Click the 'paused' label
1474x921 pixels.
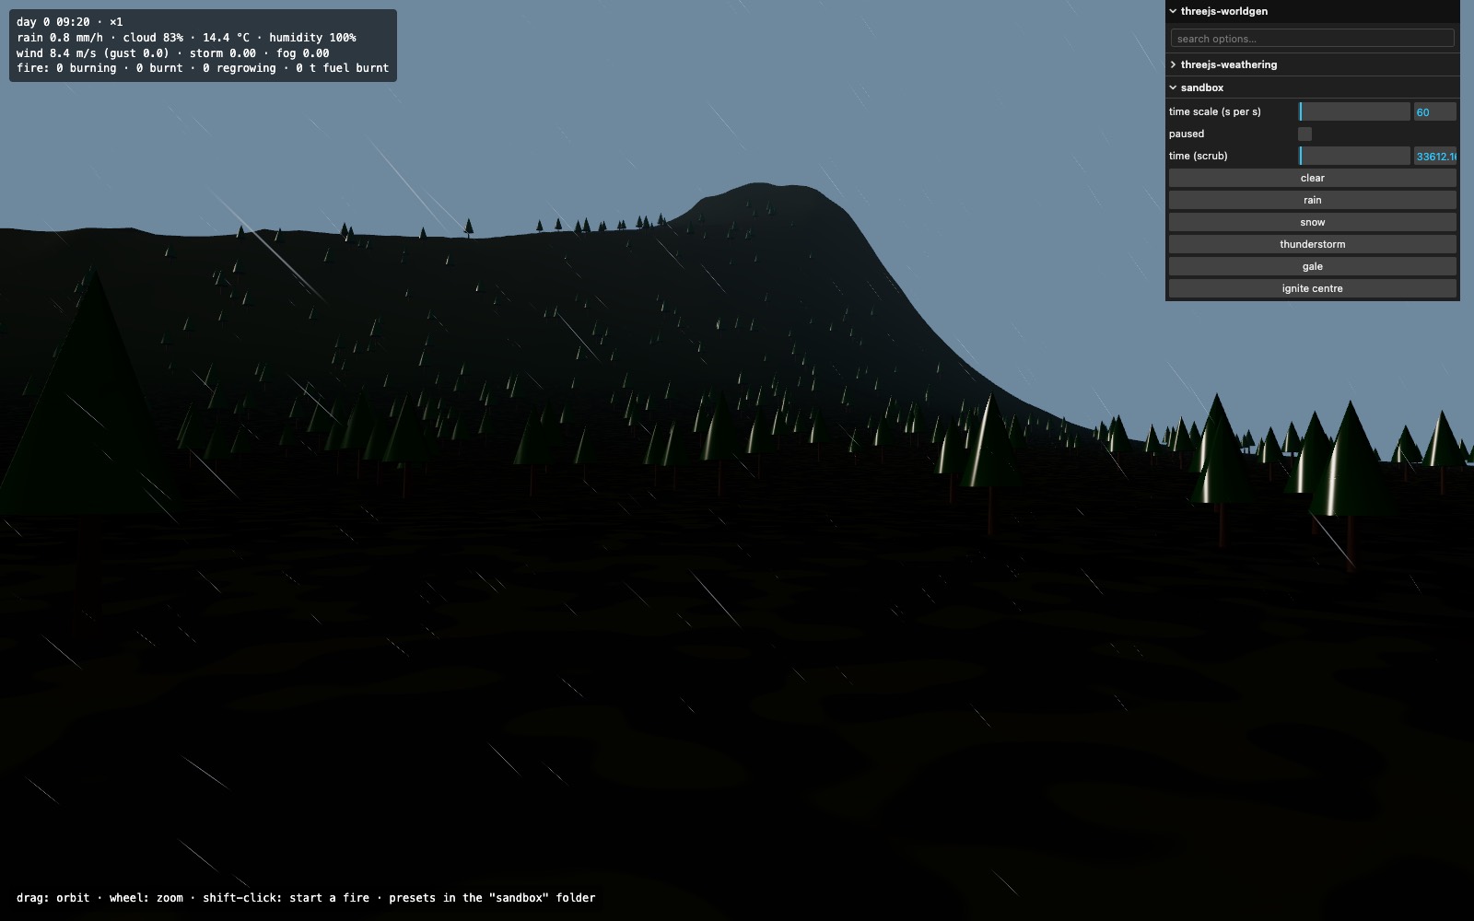coord(1187,134)
